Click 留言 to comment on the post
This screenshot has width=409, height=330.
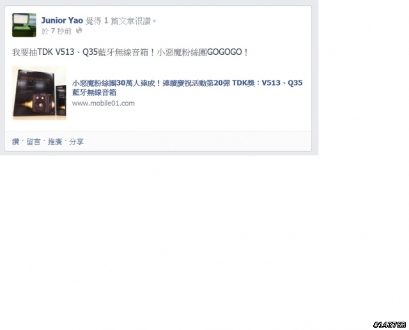(33, 142)
